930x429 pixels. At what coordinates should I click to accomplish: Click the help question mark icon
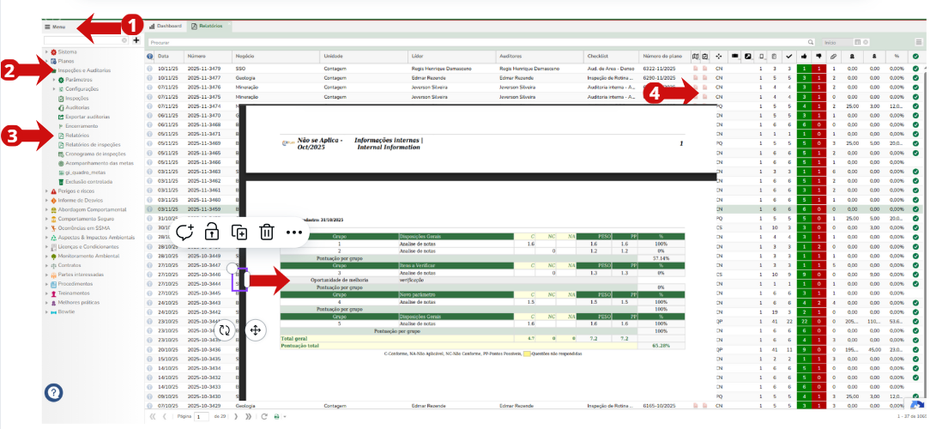click(53, 392)
